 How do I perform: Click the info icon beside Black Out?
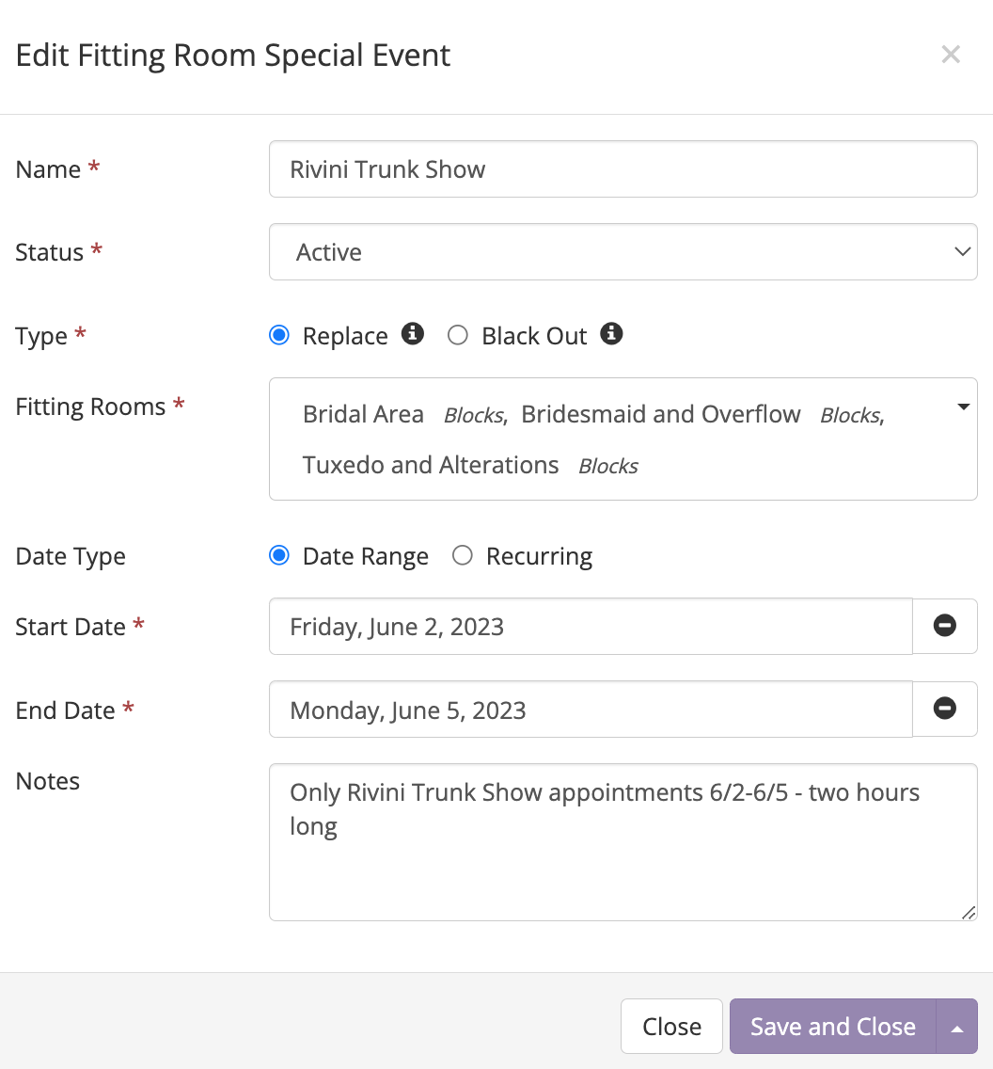pos(612,334)
